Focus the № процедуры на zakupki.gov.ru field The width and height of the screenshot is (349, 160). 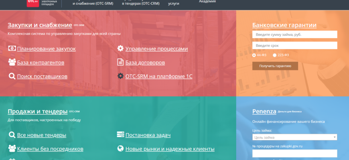pyautogui.click(x=295, y=153)
